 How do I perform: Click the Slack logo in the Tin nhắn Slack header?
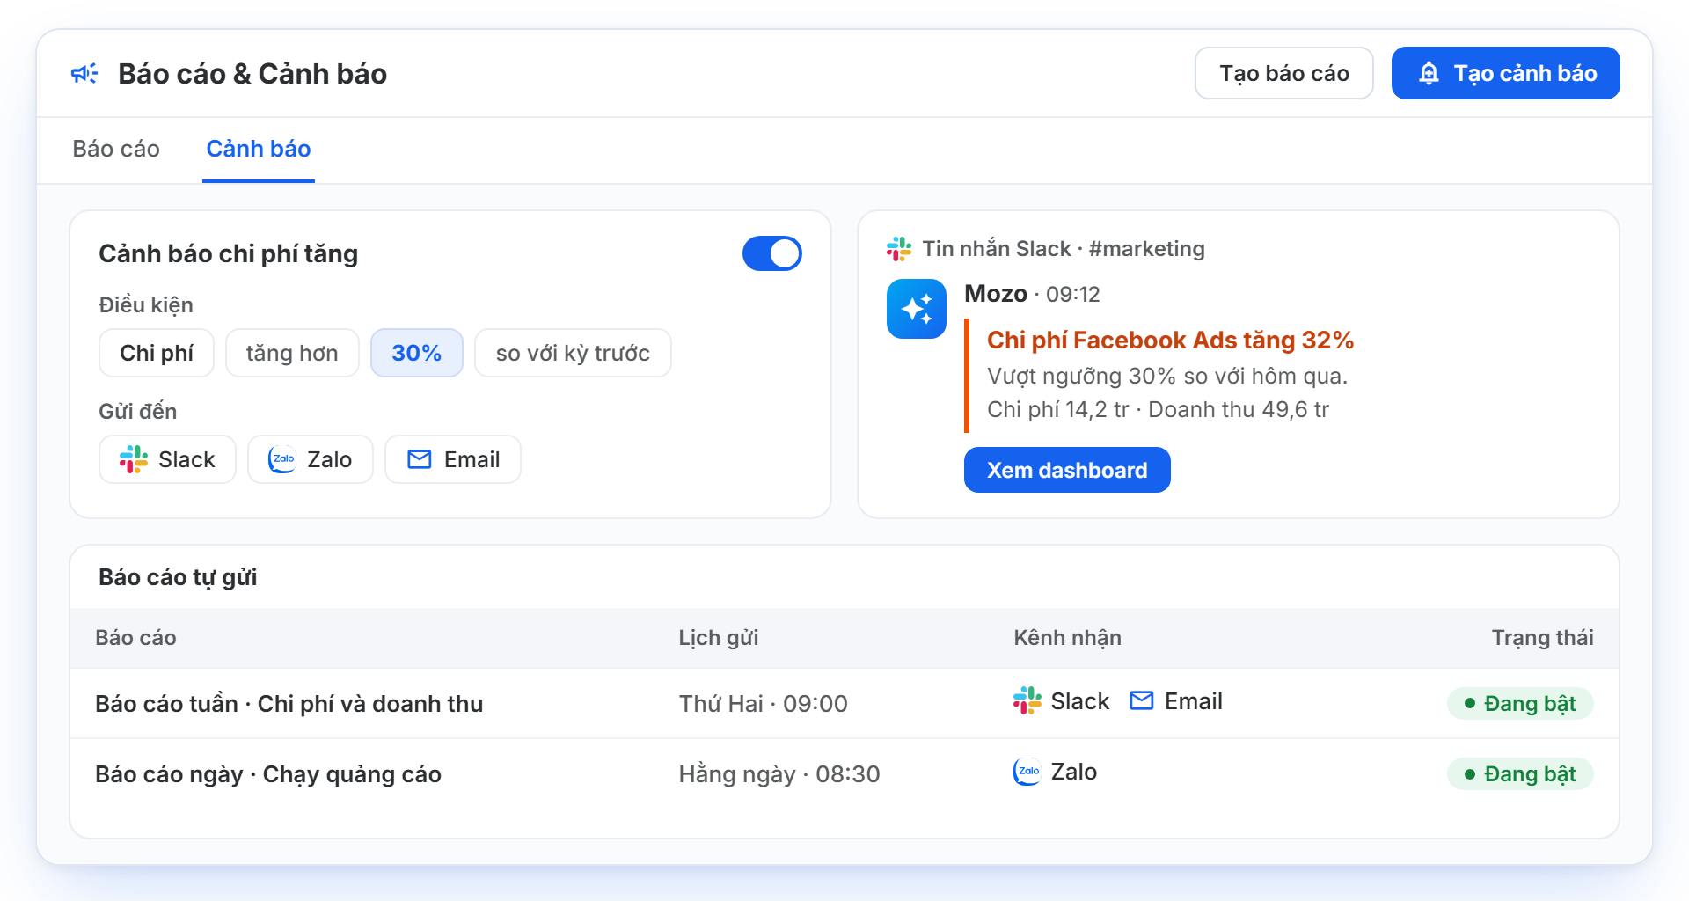(899, 249)
